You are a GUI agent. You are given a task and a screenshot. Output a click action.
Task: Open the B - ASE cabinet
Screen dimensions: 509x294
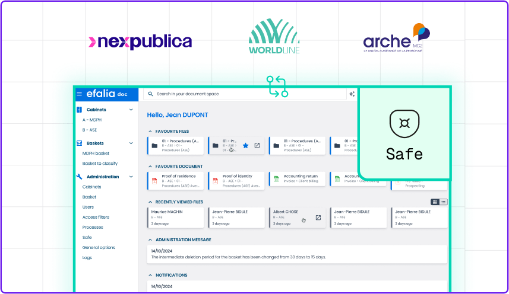[x=90, y=130]
